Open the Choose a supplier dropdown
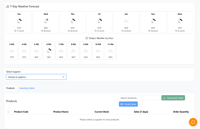This screenshot has height=129, width=200. pyautogui.click(x=36, y=77)
